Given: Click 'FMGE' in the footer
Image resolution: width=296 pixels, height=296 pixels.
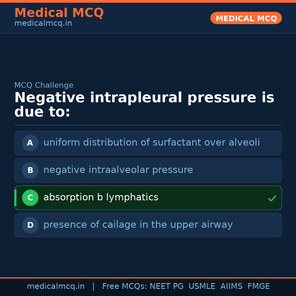Looking at the screenshot, I should tap(258, 286).
